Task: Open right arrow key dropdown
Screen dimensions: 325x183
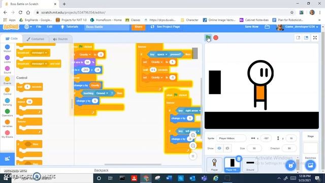Action: [192, 111]
